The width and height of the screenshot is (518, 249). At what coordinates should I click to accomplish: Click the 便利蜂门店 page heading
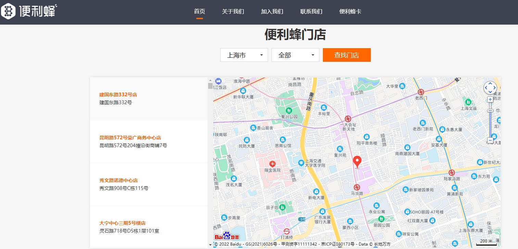click(295, 35)
